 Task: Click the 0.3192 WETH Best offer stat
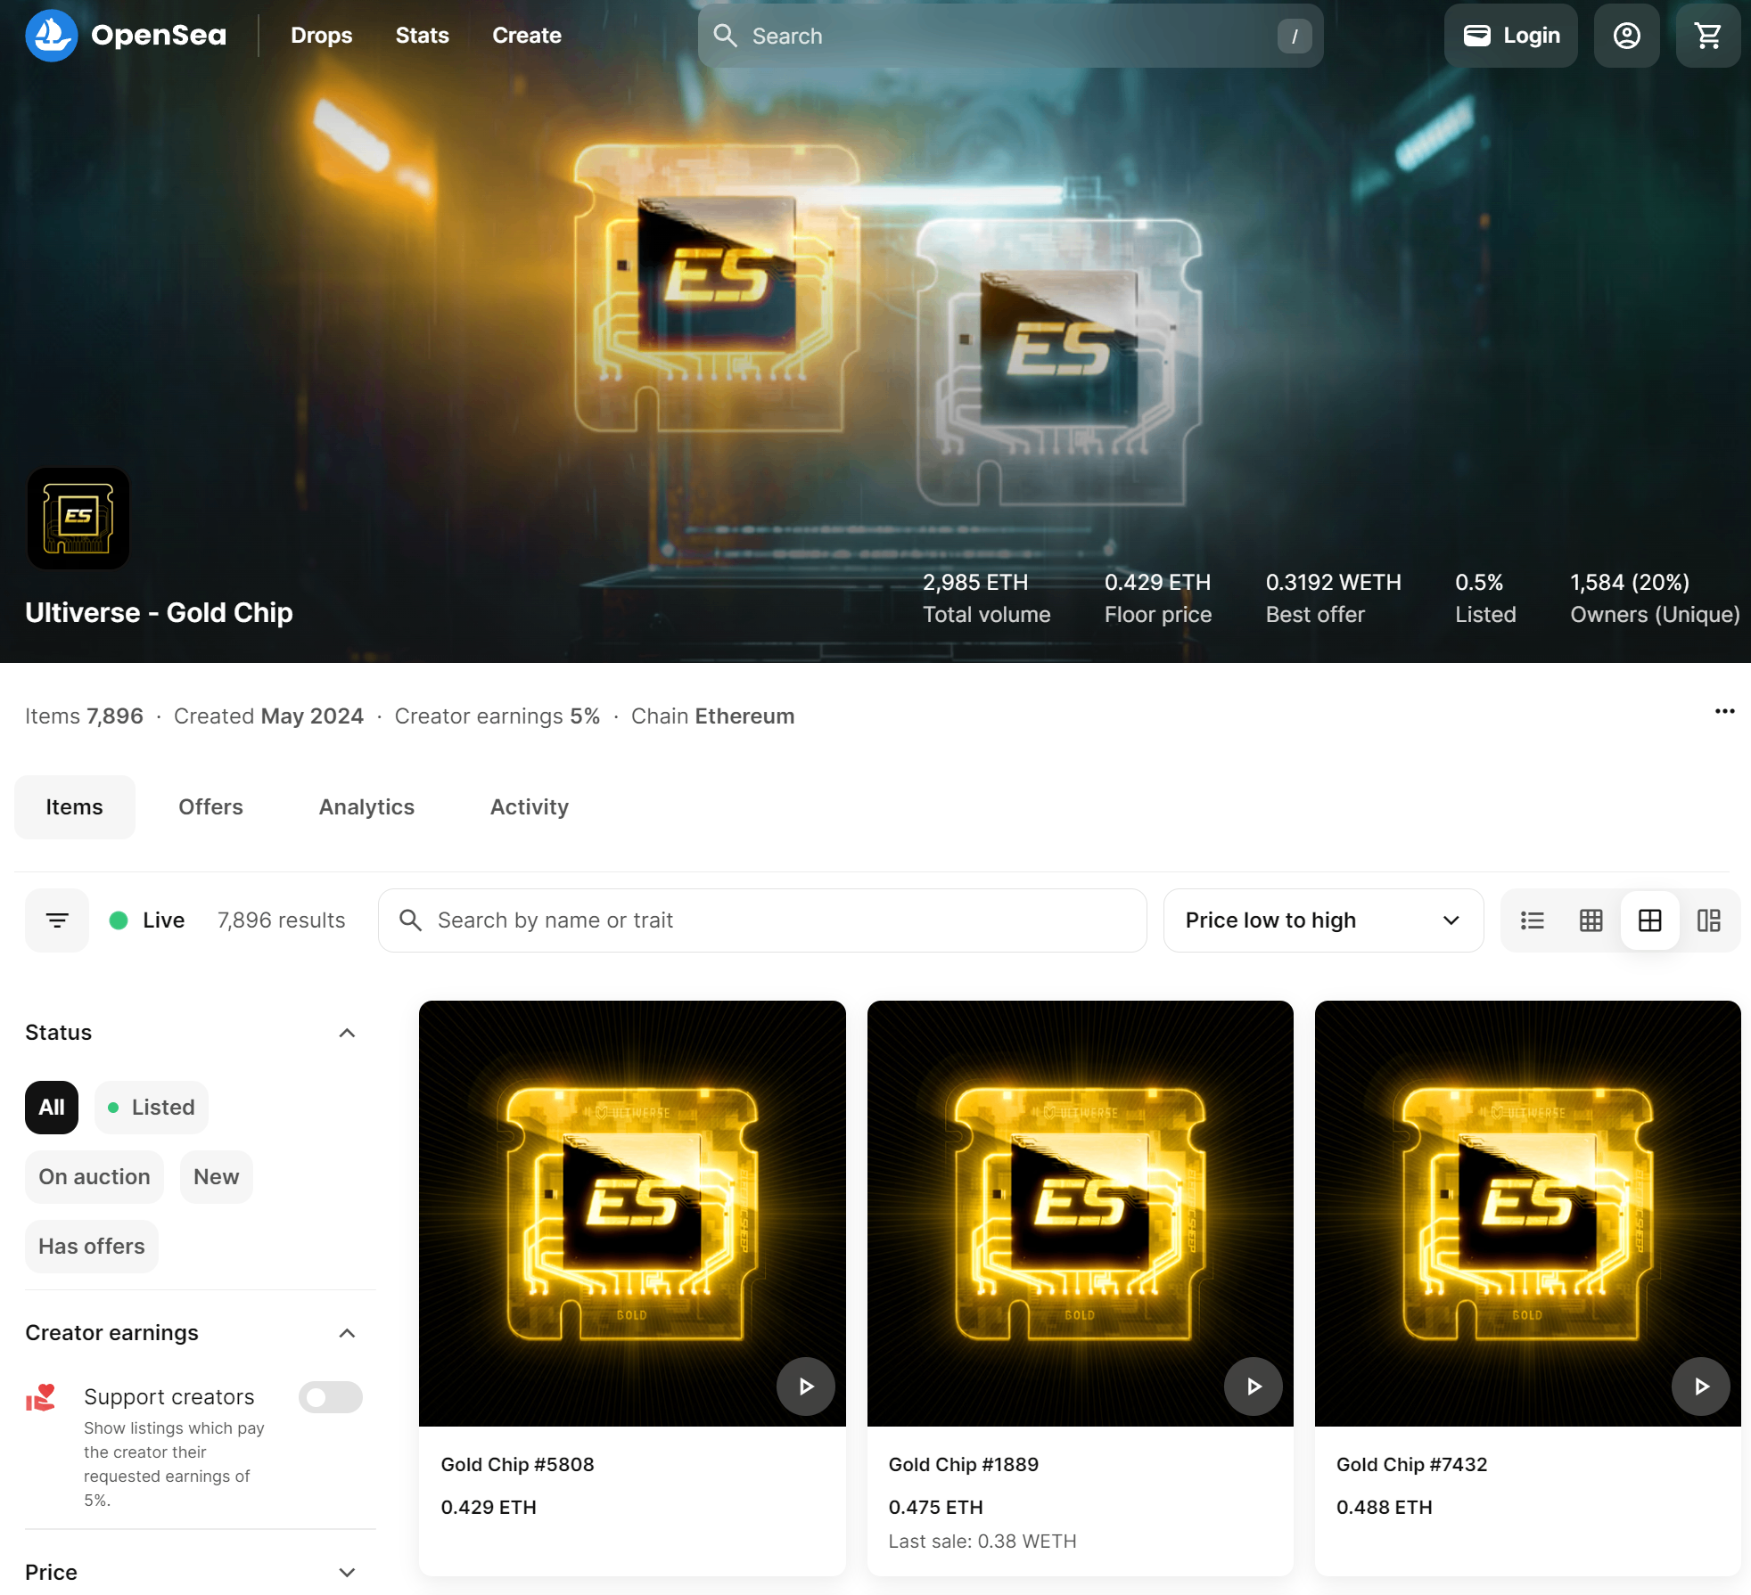pos(1334,598)
